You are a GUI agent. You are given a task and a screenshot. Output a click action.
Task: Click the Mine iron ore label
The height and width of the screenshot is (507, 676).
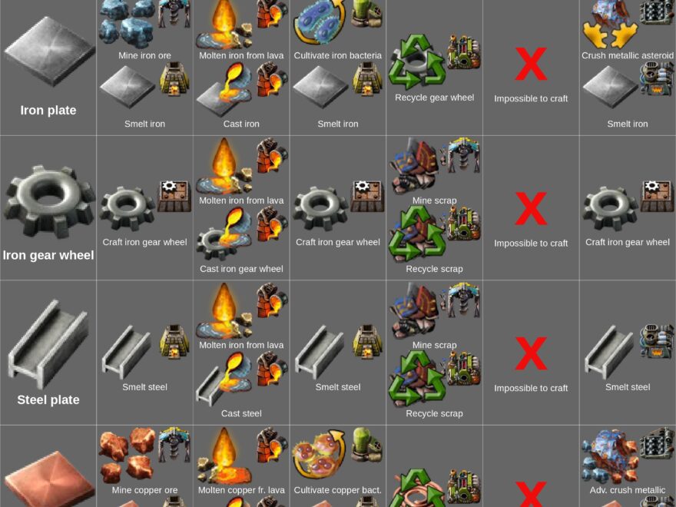pos(145,55)
